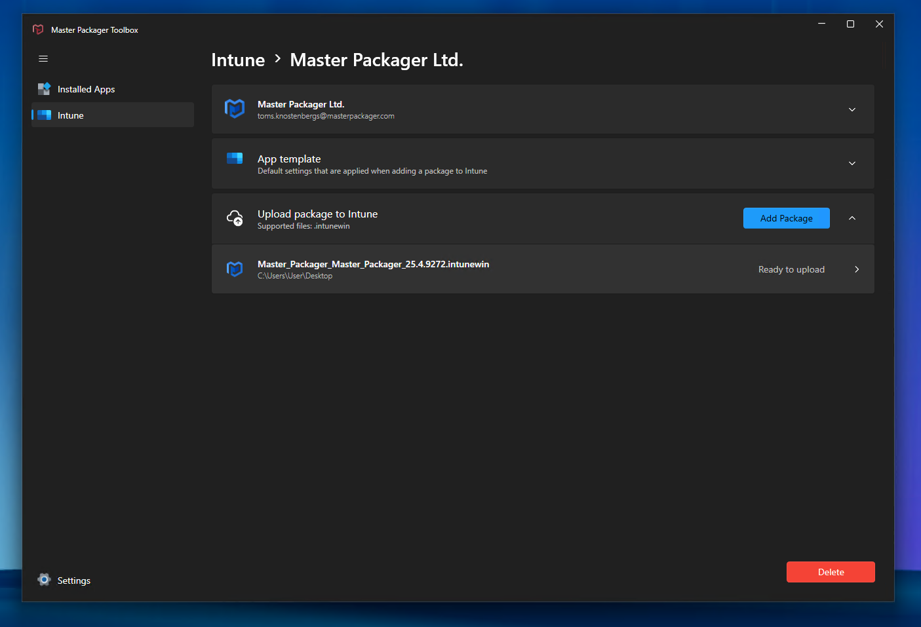Screen dimensions: 921x627
Task: Click the intunewin package file icon
Action: coord(235,269)
